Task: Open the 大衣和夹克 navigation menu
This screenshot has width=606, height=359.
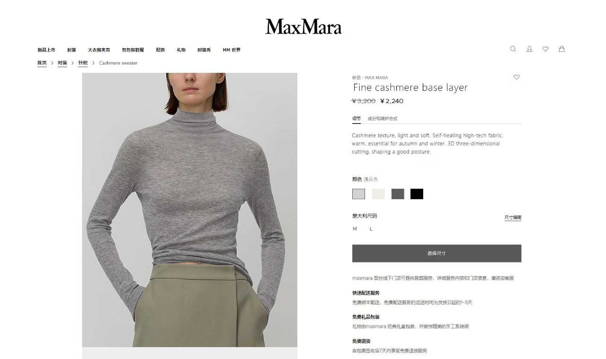Action: click(x=98, y=50)
